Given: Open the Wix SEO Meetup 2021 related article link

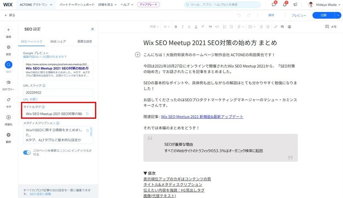Looking at the screenshot, I should (202, 117).
